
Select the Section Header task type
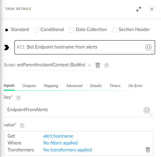pyautogui.click(x=115, y=30)
